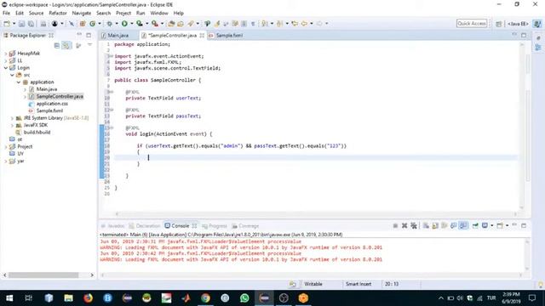Open File Explorer from the taskbar
Screen dimensions: 545x306
tap(68, 298)
